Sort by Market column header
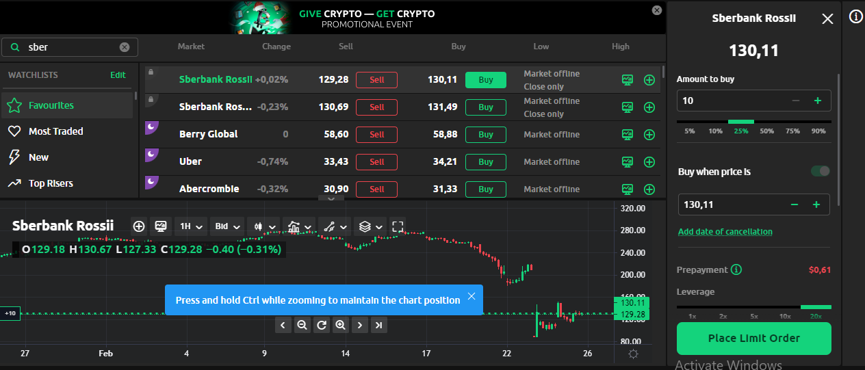865x370 pixels. point(191,47)
